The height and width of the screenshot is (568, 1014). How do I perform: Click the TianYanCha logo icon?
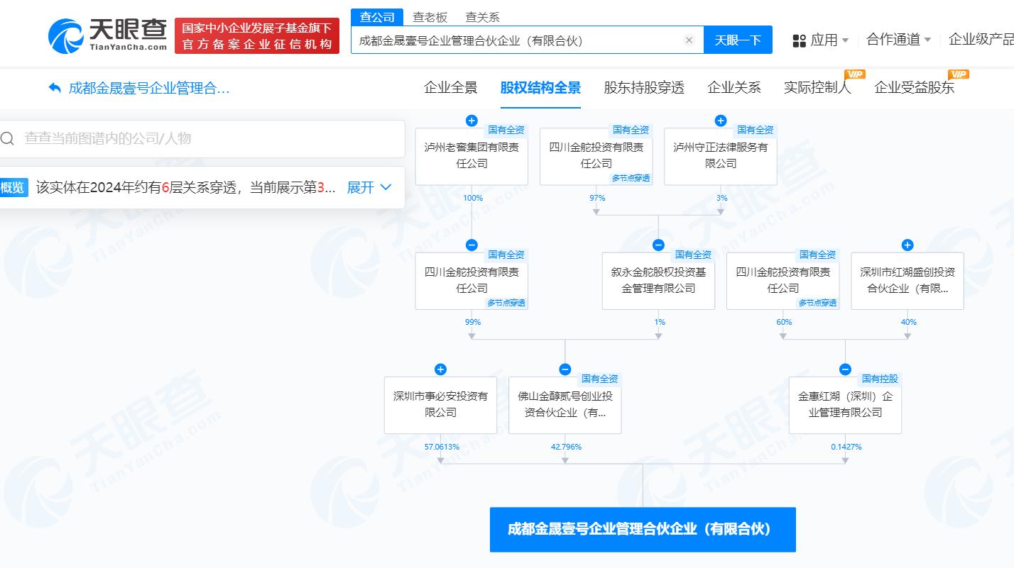67,35
